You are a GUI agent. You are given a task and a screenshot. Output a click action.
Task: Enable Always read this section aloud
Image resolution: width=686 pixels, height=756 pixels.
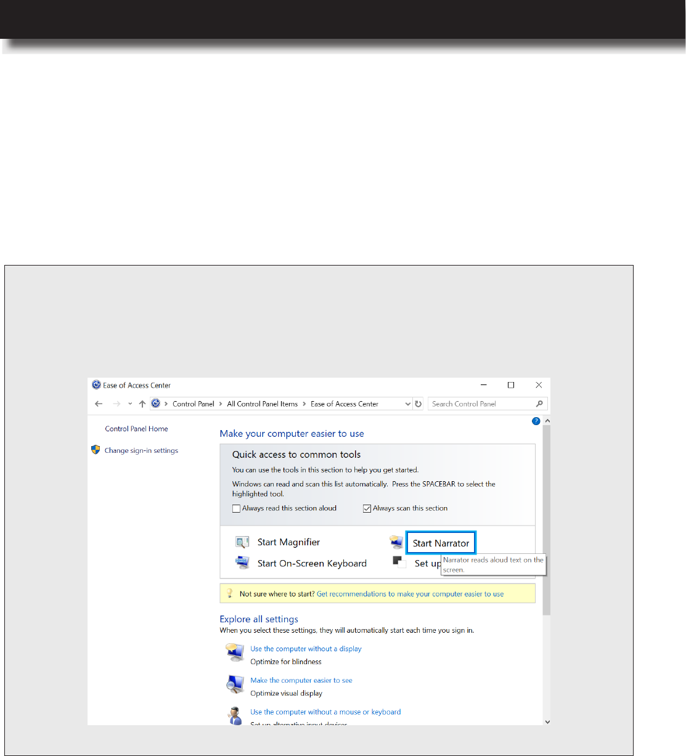[x=236, y=508]
